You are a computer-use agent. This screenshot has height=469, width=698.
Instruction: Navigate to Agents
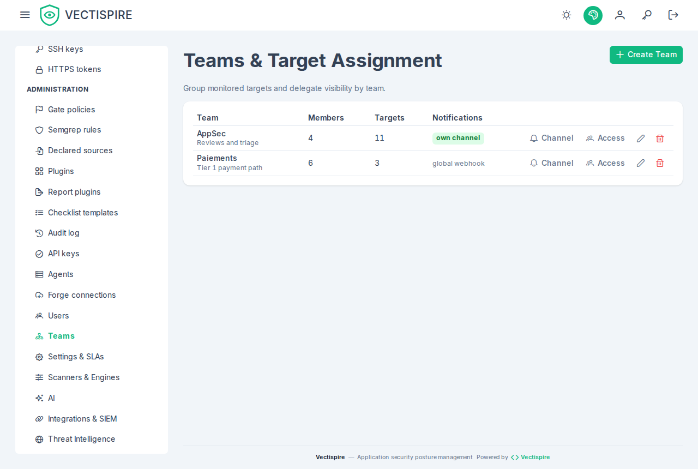point(92,274)
